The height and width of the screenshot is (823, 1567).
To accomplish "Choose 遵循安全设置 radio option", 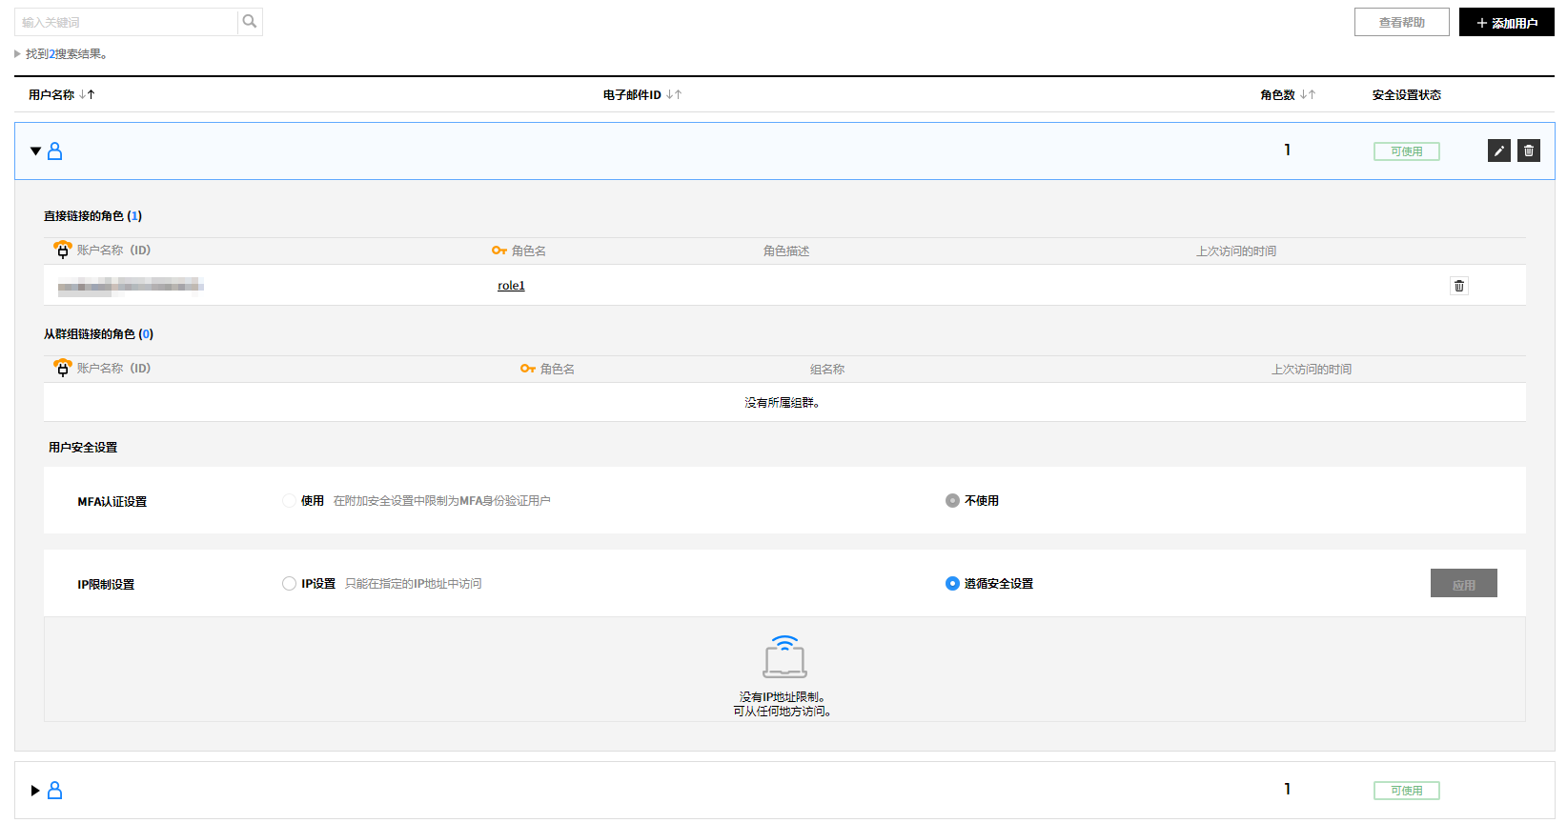I will [952, 584].
